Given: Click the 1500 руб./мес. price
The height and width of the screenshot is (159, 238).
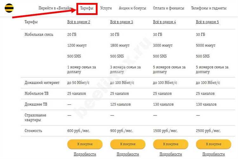Looking at the screenshot, I should click(165, 131).
